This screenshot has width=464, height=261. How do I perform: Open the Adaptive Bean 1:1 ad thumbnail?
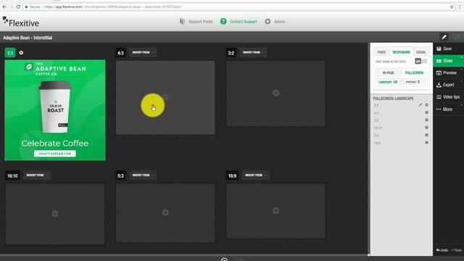tap(55, 110)
